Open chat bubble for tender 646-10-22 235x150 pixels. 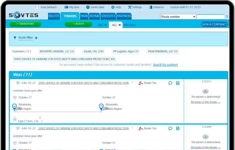coord(170,83)
